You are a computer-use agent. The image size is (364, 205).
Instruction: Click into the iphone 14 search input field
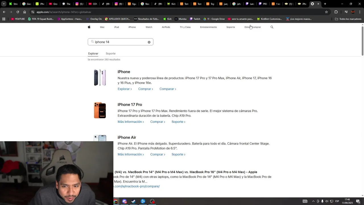pyautogui.click(x=121, y=42)
